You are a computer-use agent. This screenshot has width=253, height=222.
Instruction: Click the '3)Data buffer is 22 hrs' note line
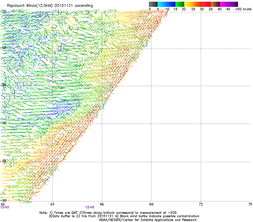coord(124,216)
